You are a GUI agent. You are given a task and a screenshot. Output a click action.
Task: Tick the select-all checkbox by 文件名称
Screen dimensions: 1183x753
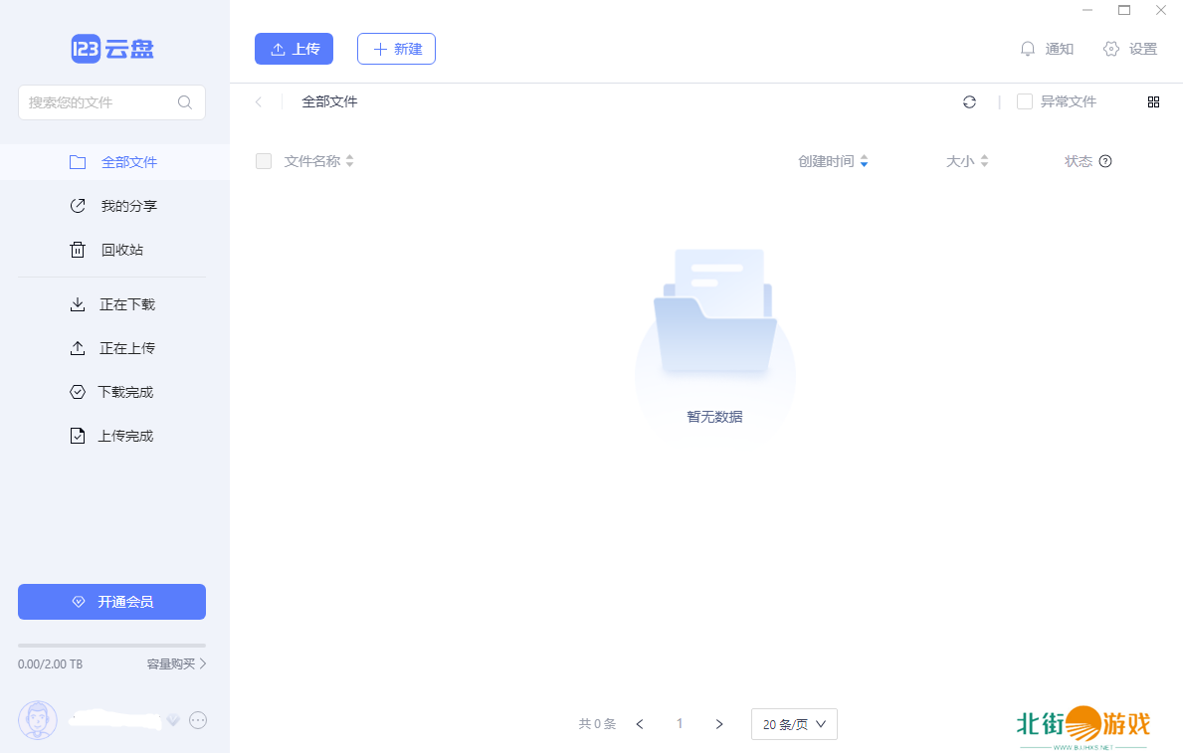pos(264,161)
